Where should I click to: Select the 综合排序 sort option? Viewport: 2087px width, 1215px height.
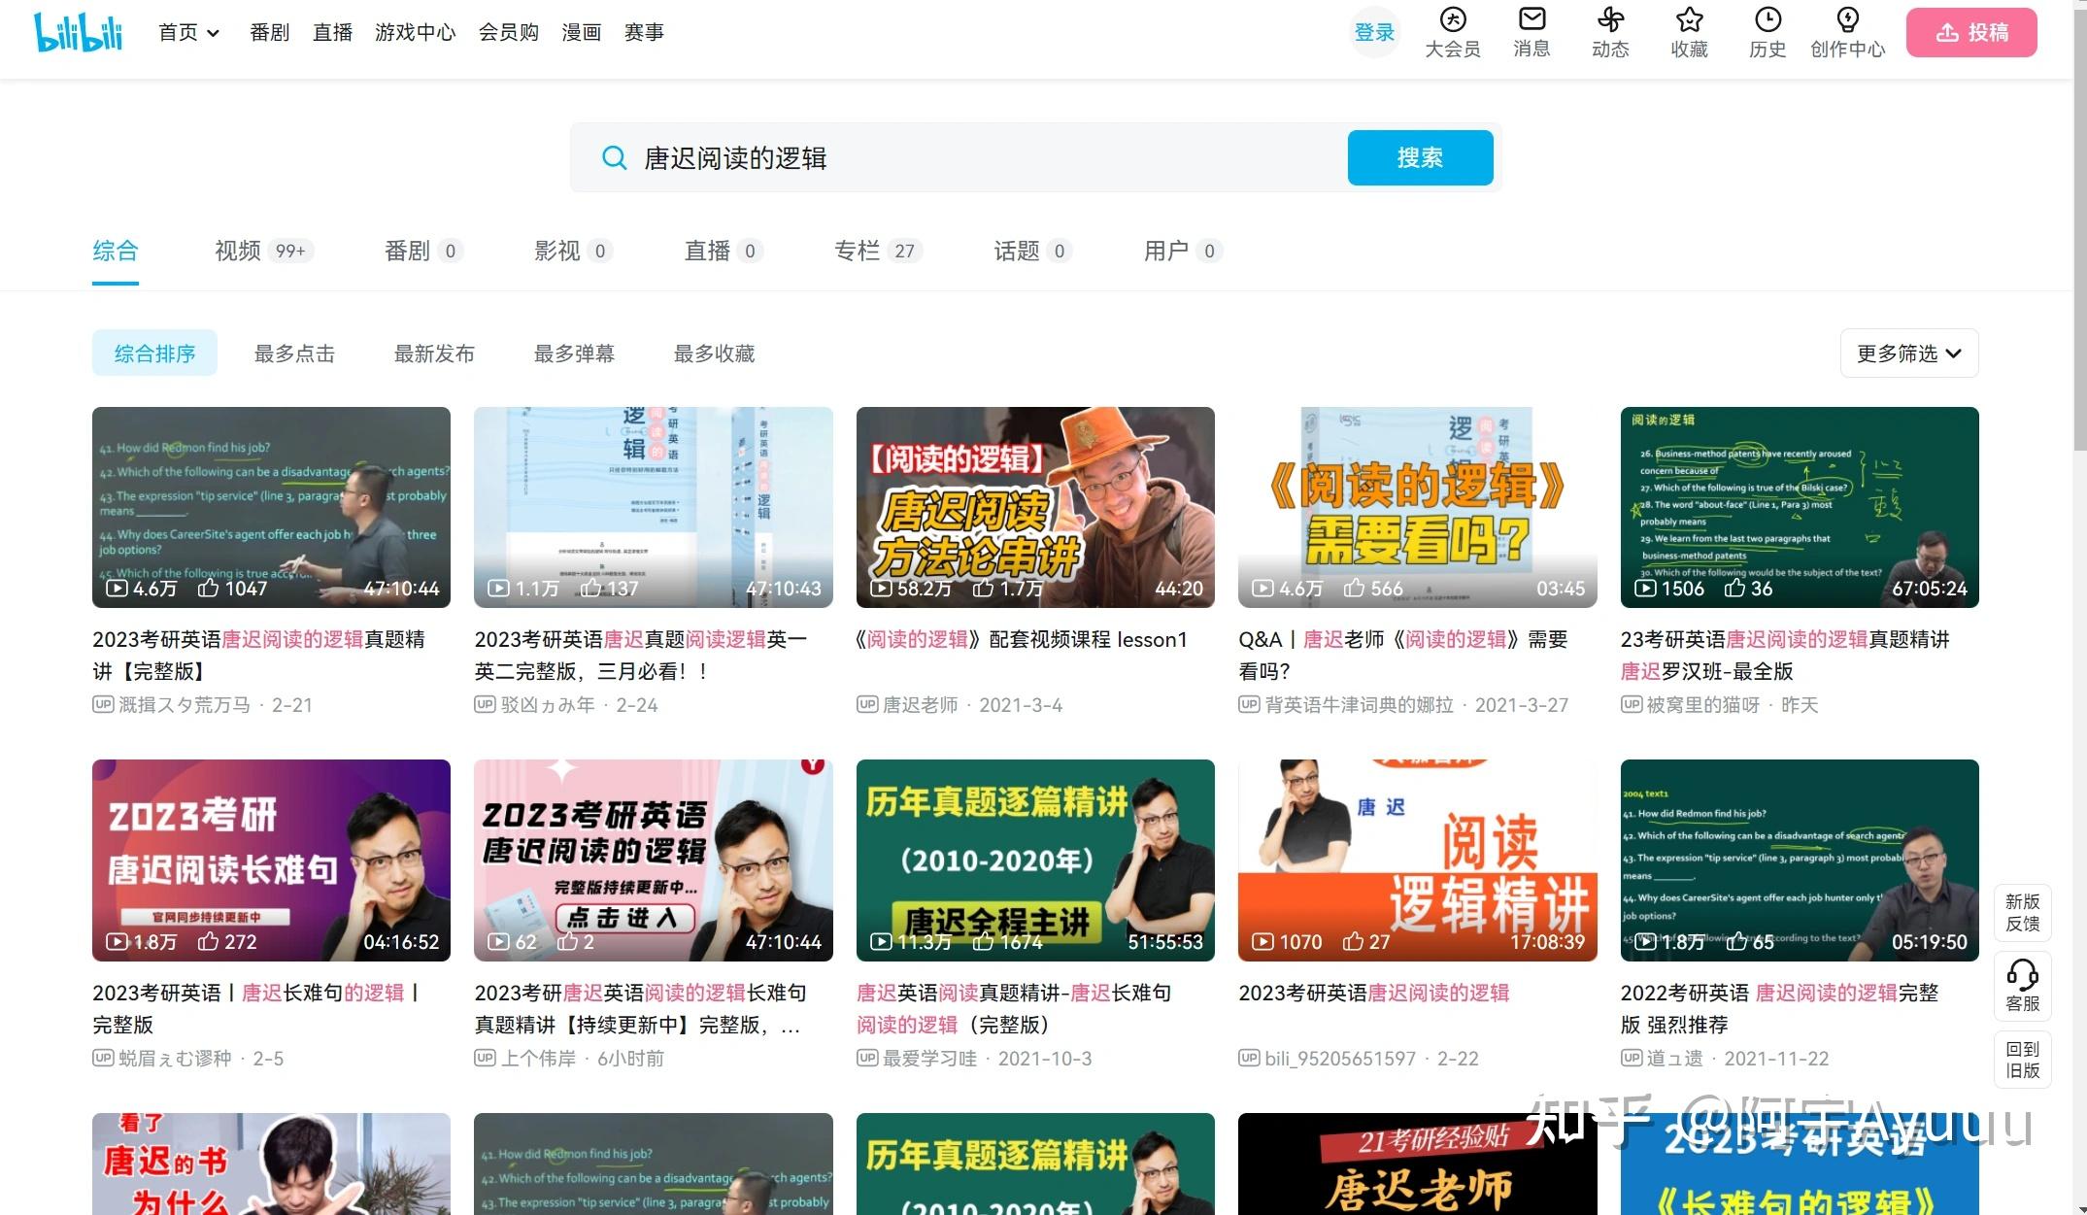pyautogui.click(x=154, y=354)
